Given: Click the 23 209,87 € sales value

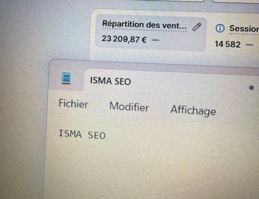Looking at the screenshot, I should coord(124,39).
